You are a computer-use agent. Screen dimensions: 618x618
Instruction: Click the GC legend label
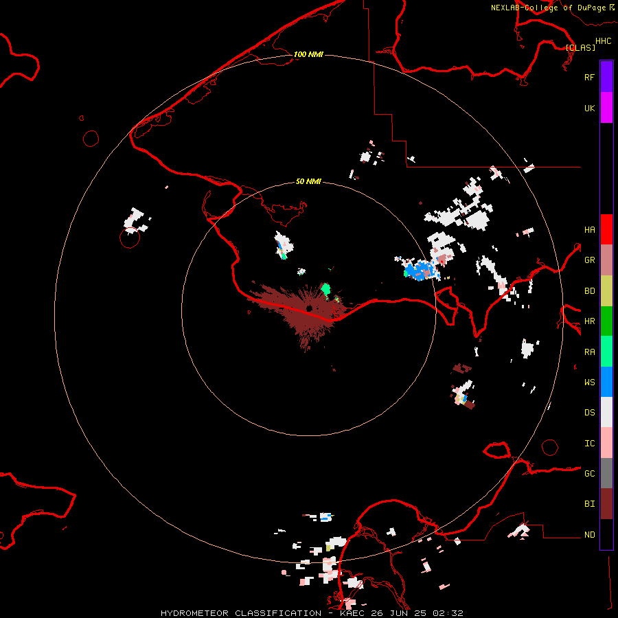click(x=589, y=473)
